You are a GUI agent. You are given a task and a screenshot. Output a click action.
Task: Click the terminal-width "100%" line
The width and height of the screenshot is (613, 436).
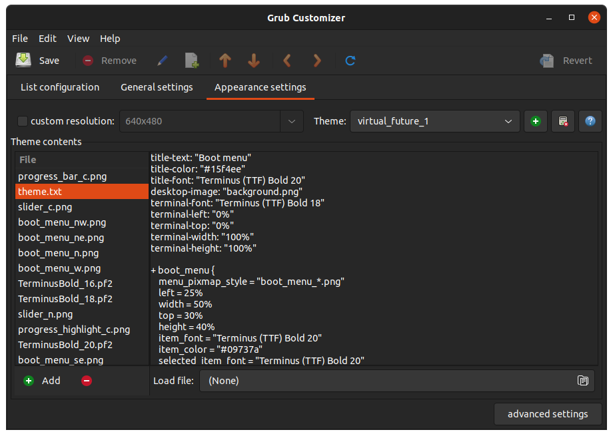(x=203, y=237)
